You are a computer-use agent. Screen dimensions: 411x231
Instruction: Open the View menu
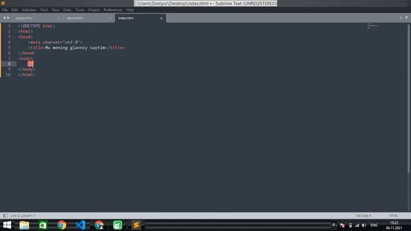coord(55,10)
